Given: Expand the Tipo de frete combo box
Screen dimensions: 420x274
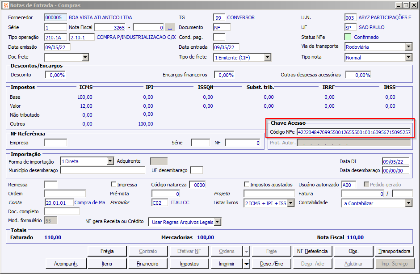Looking at the screenshot, I should point(267,57).
